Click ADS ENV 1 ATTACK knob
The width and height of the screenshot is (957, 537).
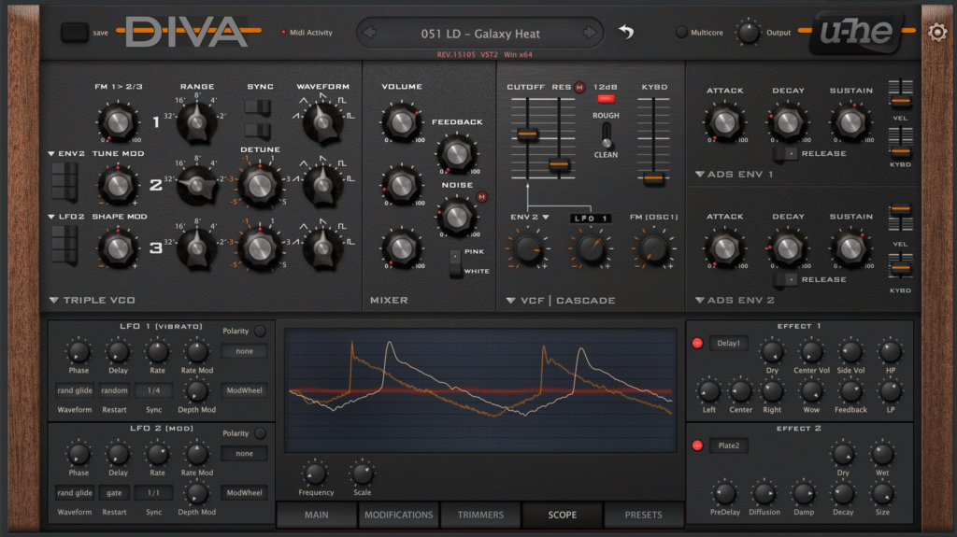[724, 122]
